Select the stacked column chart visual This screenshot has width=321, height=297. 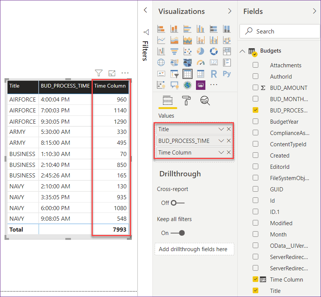[x=174, y=29]
